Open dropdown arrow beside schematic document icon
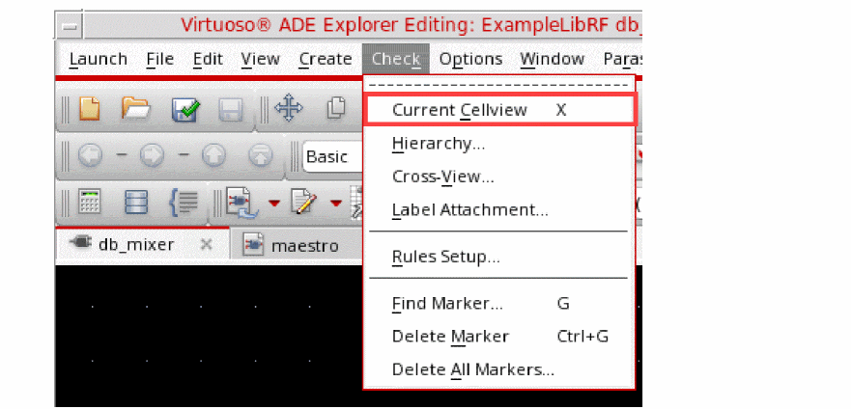Screen dimensions: 851x409 click(x=273, y=204)
